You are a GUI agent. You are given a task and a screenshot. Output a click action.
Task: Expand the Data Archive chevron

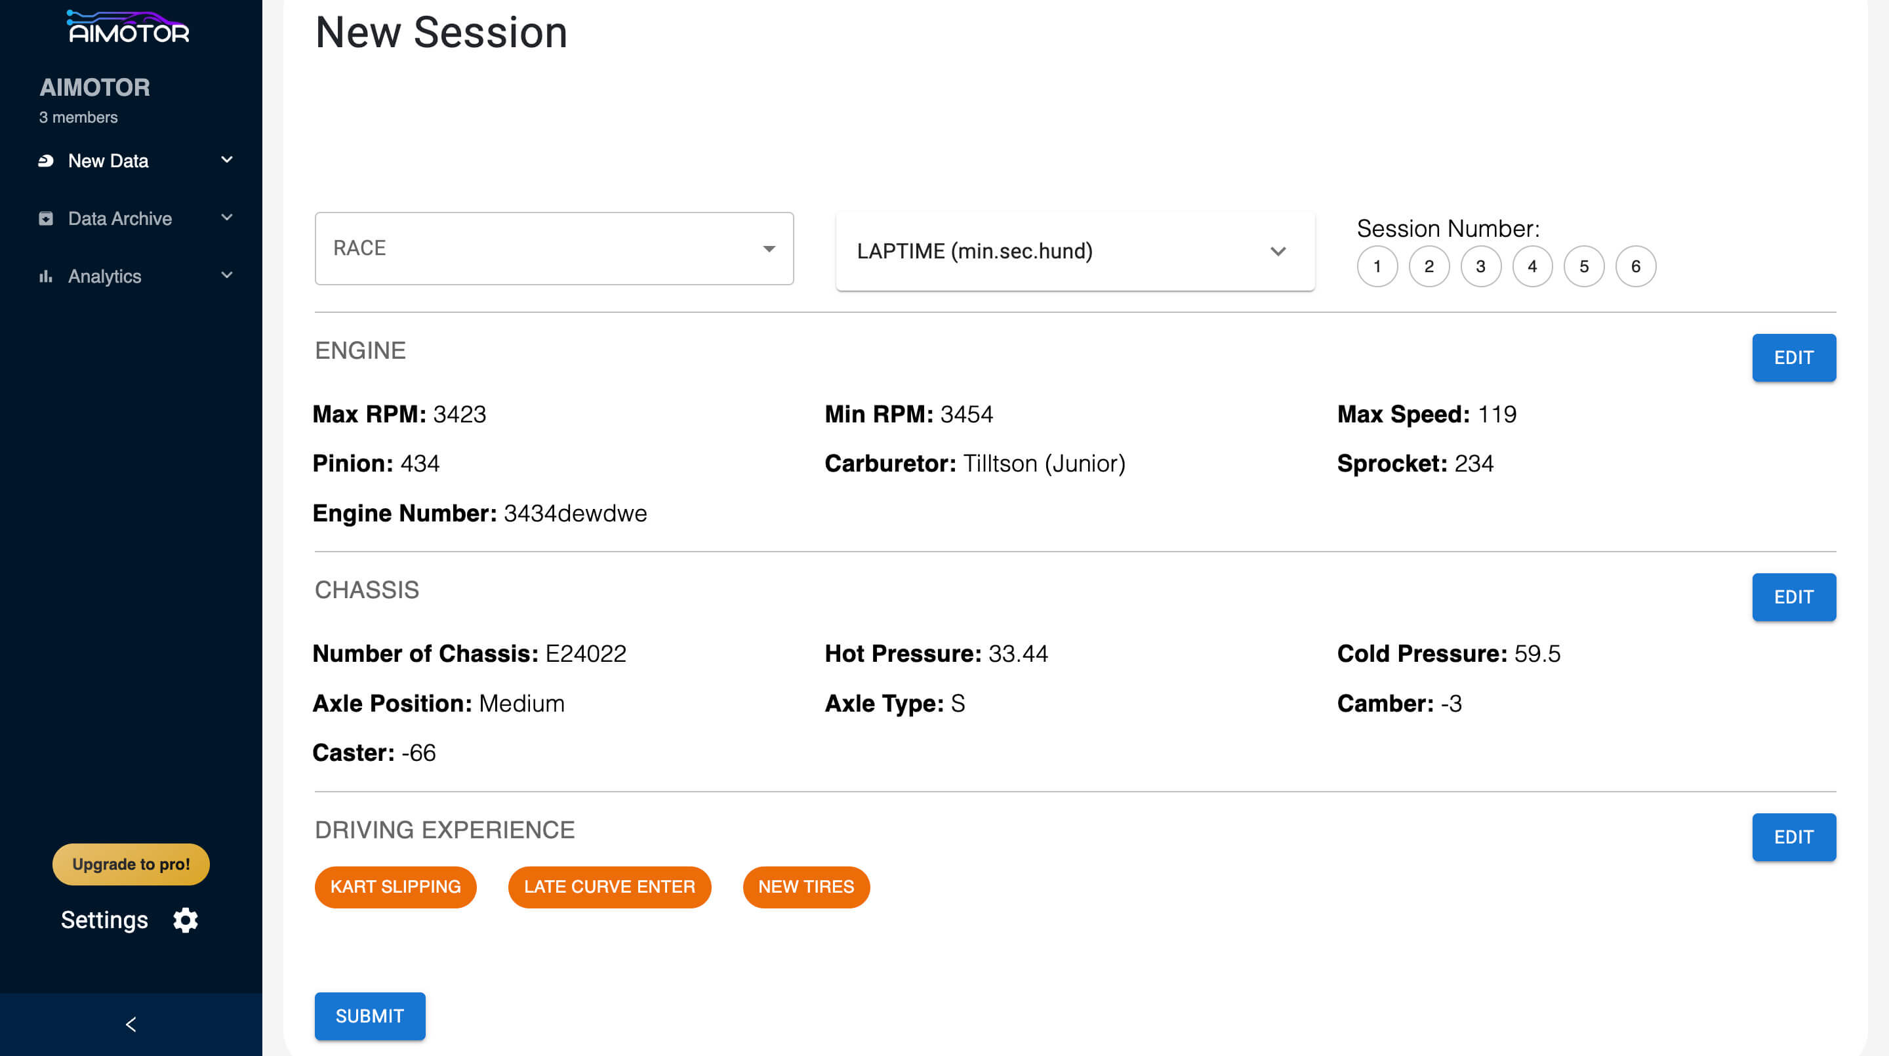pyautogui.click(x=226, y=217)
